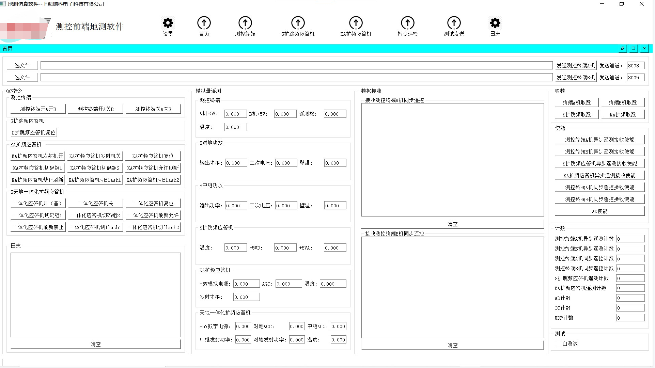655x368 pixels.
Task: Click the A机+5V value field
Action: point(235,114)
